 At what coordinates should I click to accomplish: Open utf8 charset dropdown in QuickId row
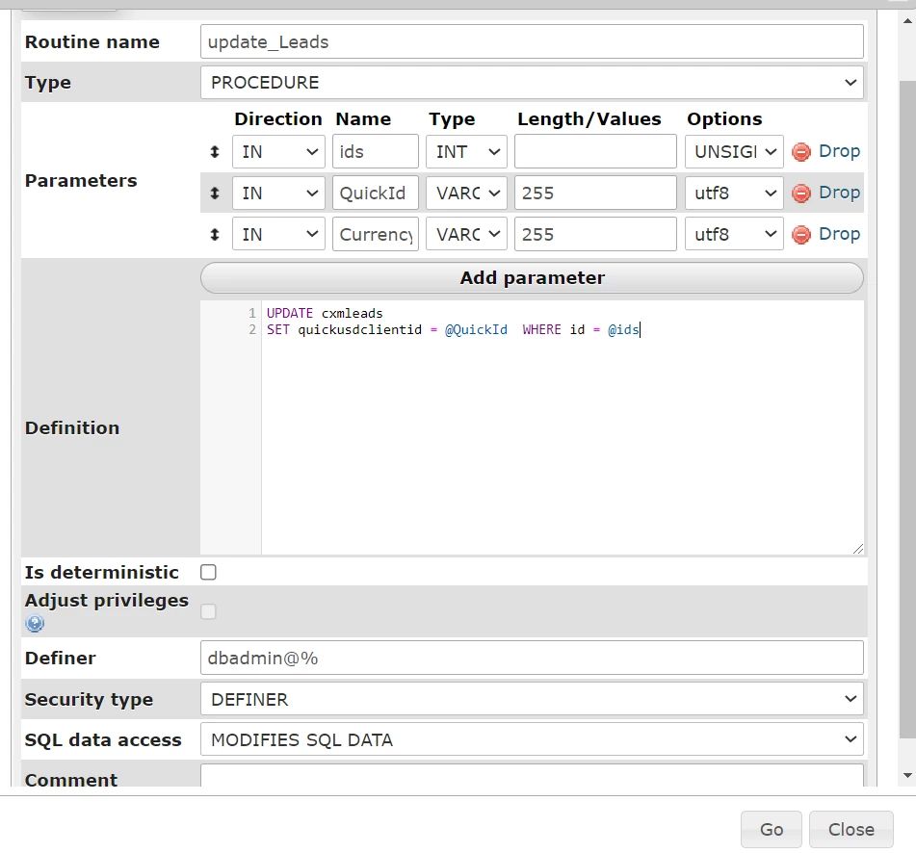734,194
